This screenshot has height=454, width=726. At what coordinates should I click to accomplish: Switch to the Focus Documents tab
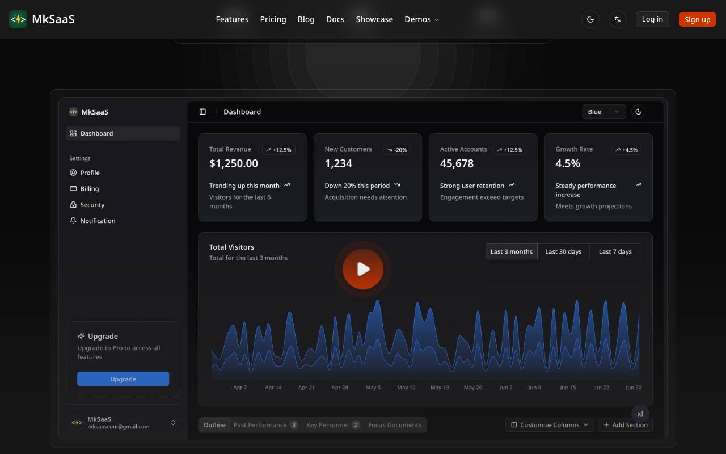click(x=395, y=425)
